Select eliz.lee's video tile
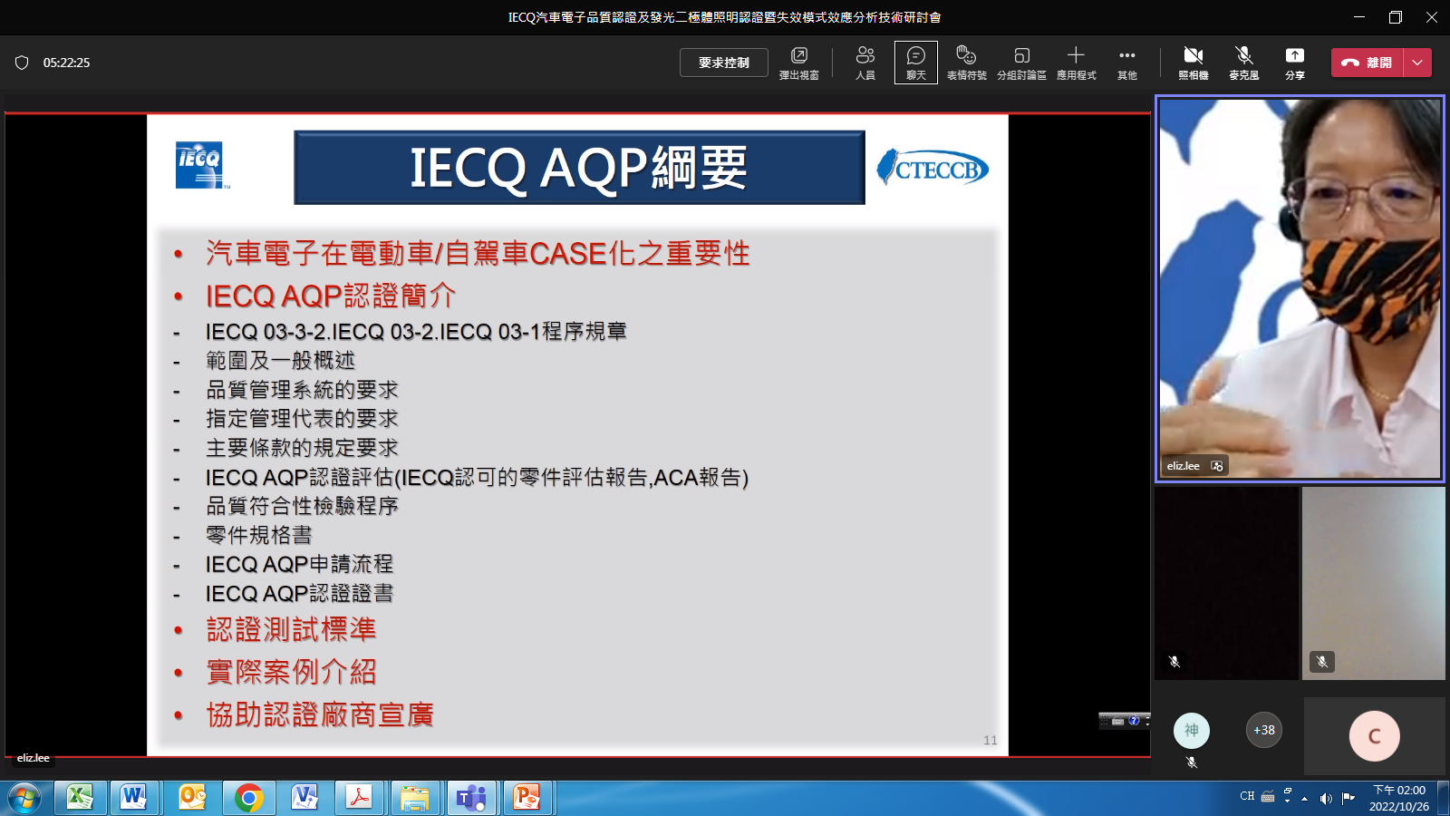Image resolution: width=1450 pixels, height=816 pixels. click(1300, 288)
